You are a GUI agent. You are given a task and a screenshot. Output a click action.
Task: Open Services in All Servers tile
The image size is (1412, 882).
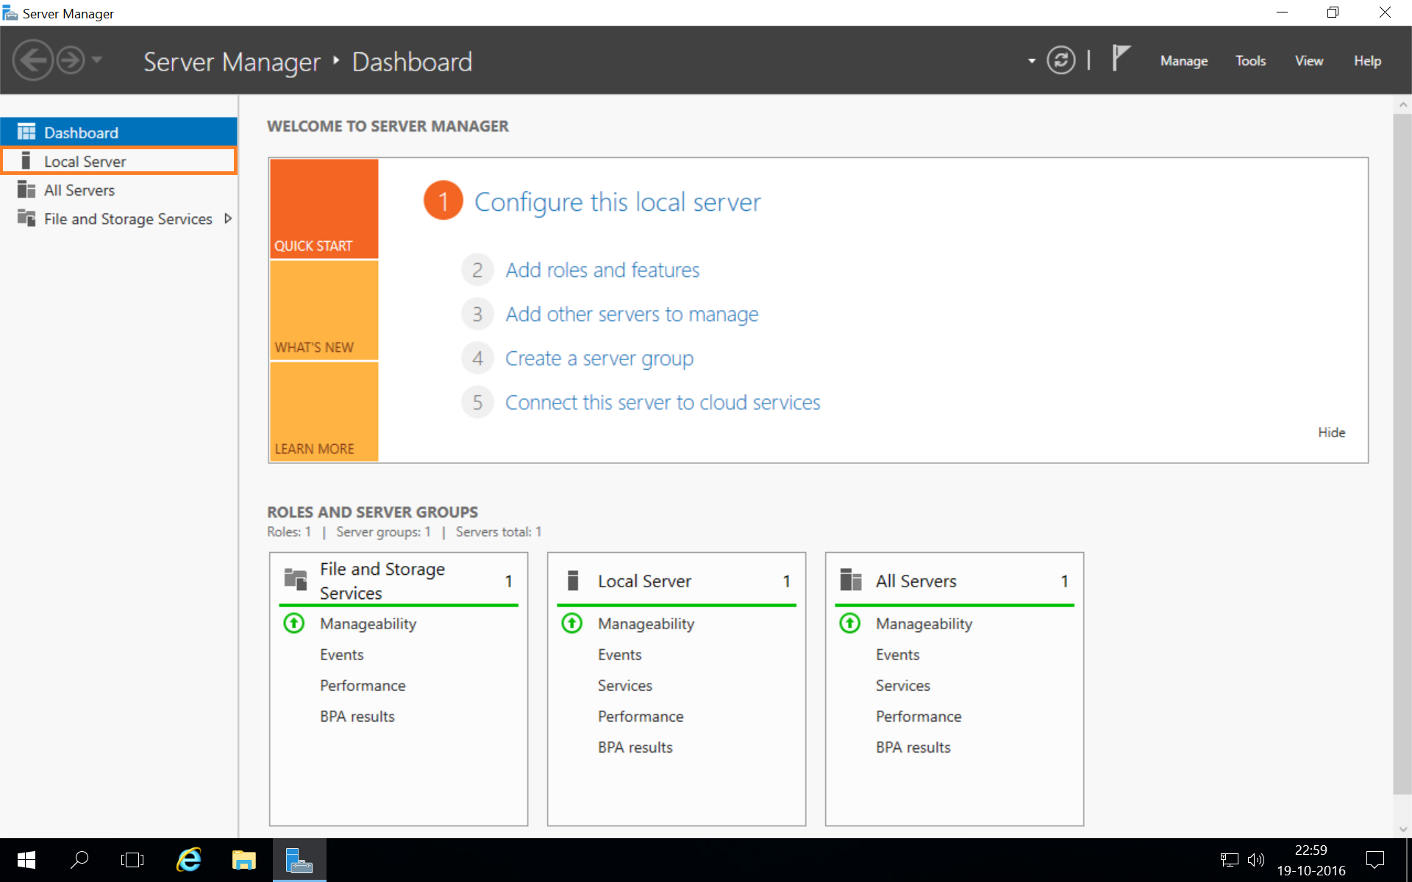coord(902,685)
